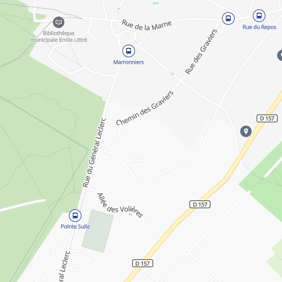
Task: Select the Pointe Sulle bus stop icon
Action: [x=75, y=215]
